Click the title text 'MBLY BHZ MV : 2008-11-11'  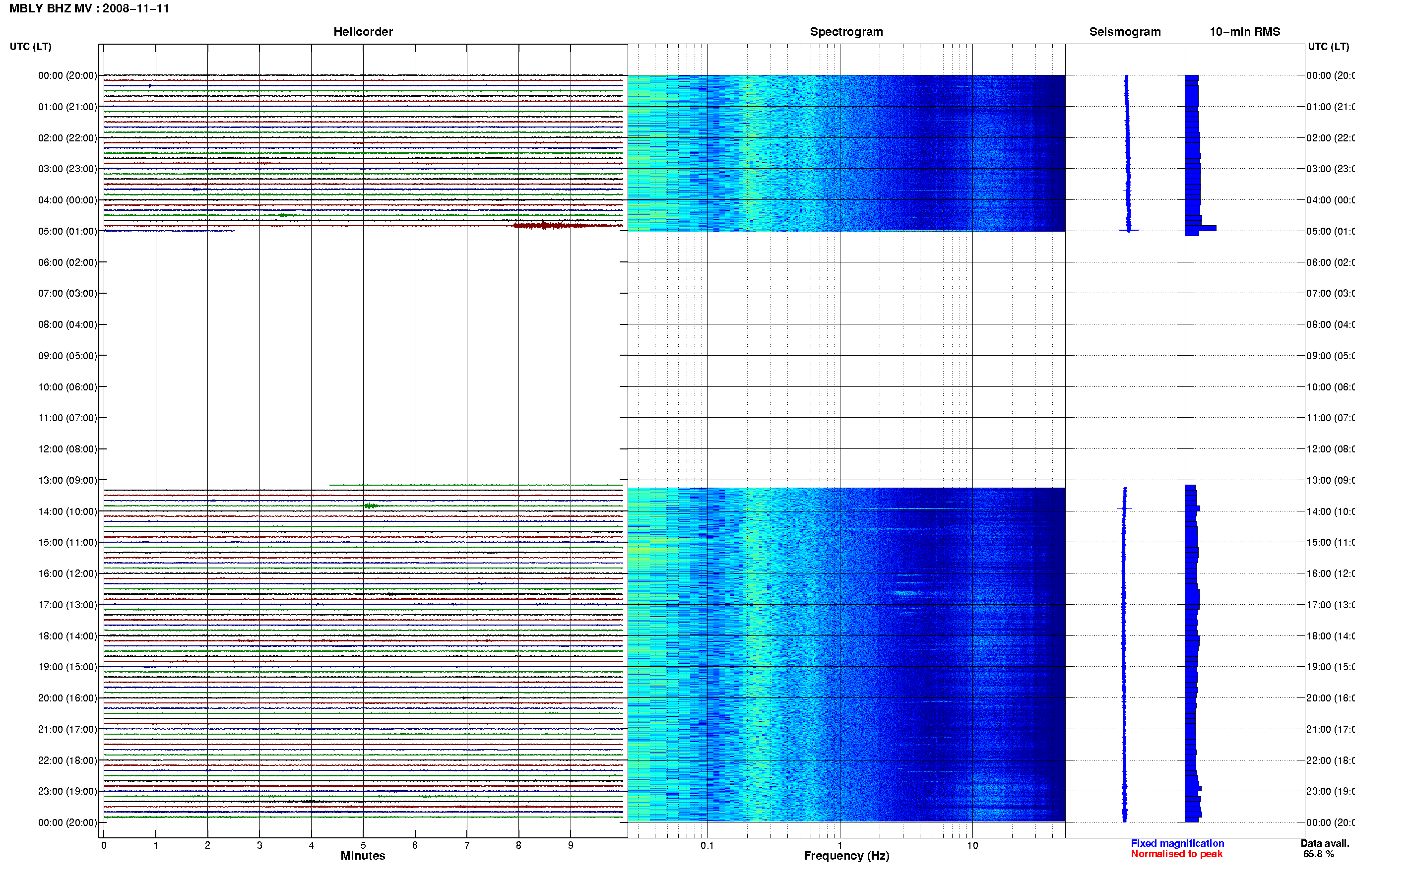[x=89, y=9]
